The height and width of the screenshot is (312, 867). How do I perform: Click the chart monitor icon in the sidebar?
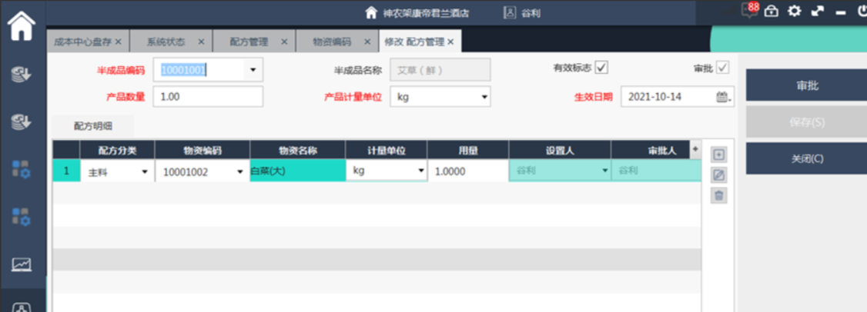pyautogui.click(x=21, y=264)
